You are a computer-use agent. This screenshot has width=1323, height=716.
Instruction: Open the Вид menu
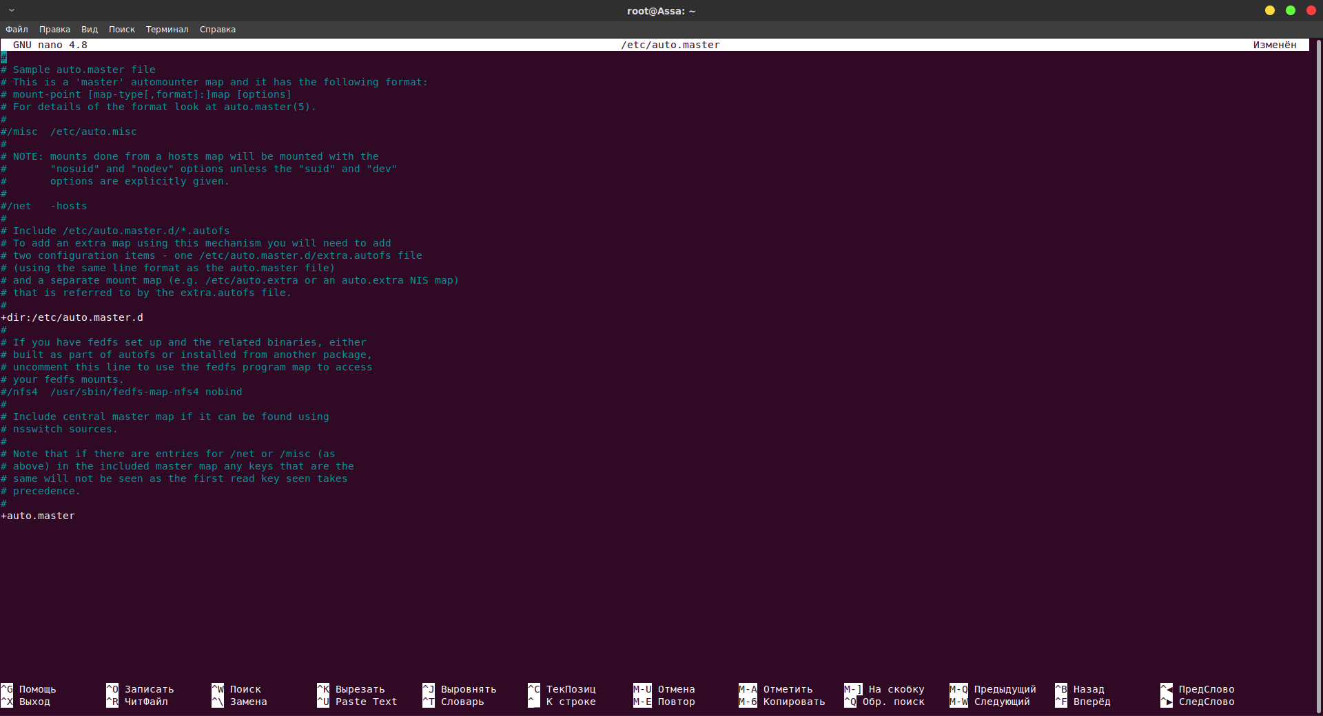(x=90, y=29)
